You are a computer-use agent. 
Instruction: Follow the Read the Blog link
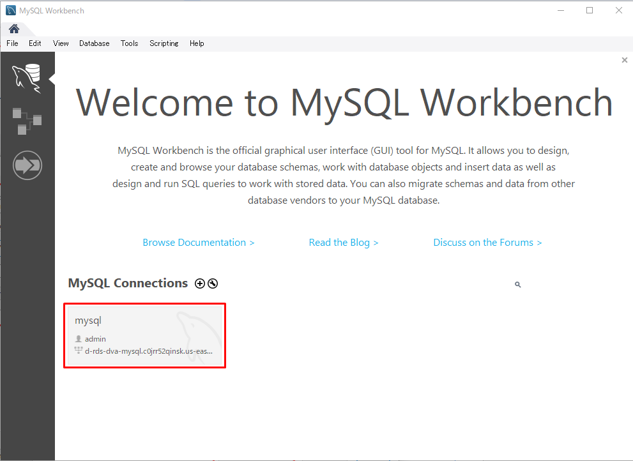[343, 243]
